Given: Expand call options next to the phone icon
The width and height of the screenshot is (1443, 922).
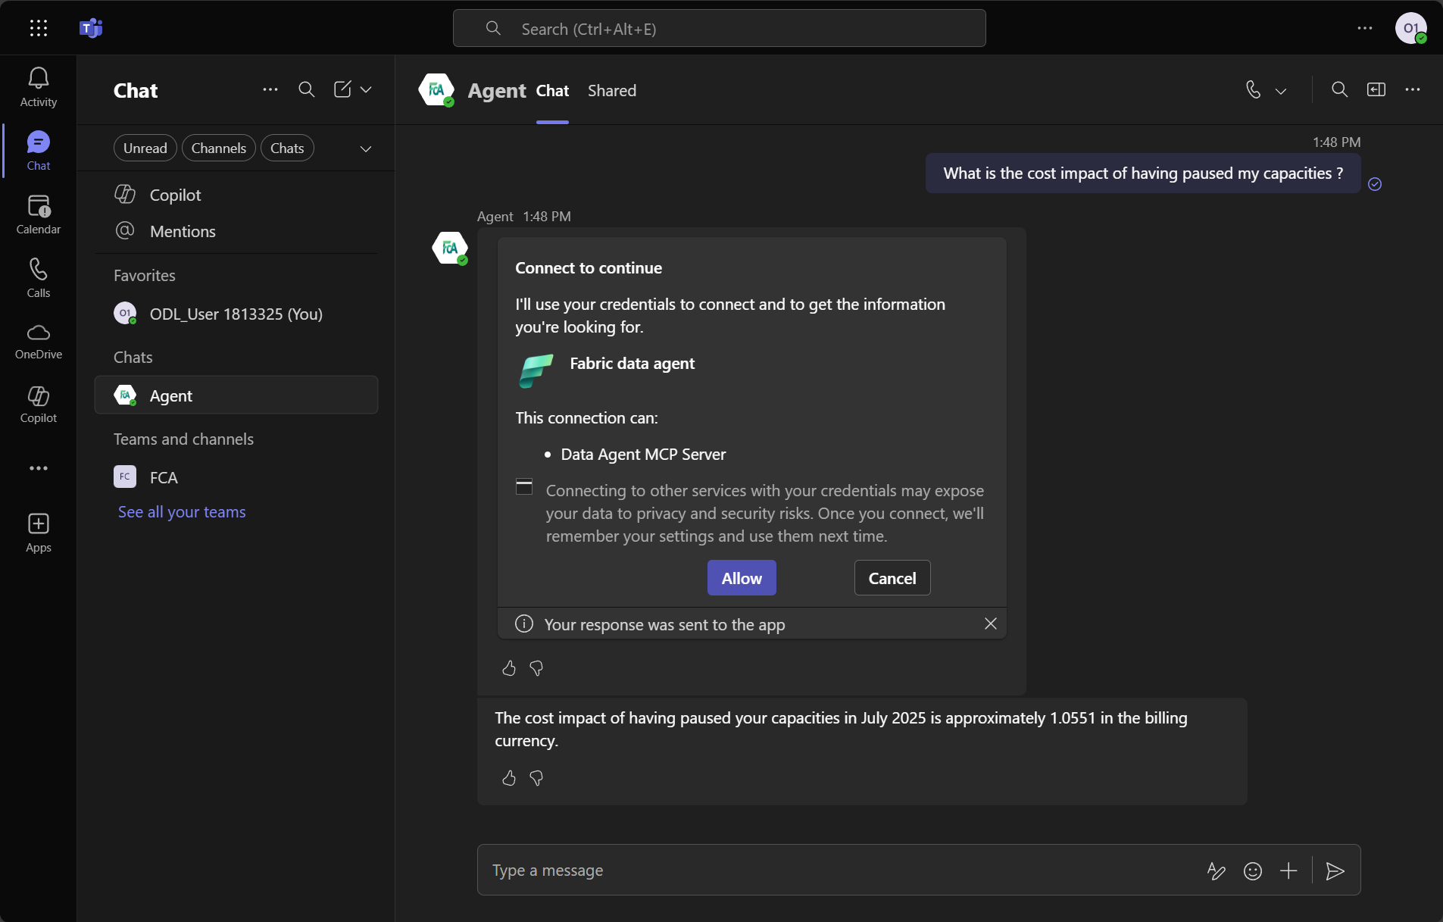Looking at the screenshot, I should tap(1279, 89).
